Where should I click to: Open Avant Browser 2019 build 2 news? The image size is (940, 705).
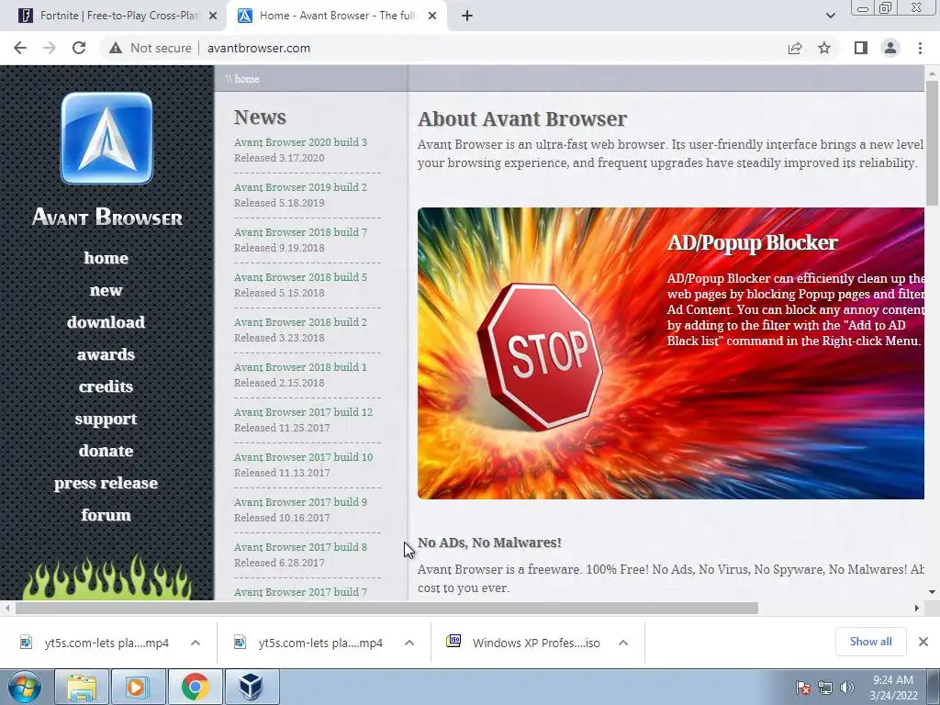pos(300,187)
